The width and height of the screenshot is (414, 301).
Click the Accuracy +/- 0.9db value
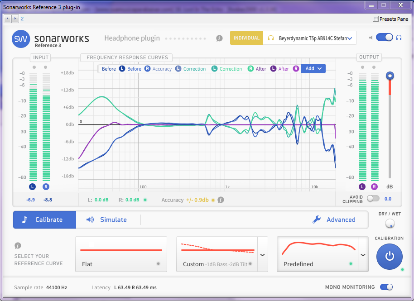click(197, 200)
